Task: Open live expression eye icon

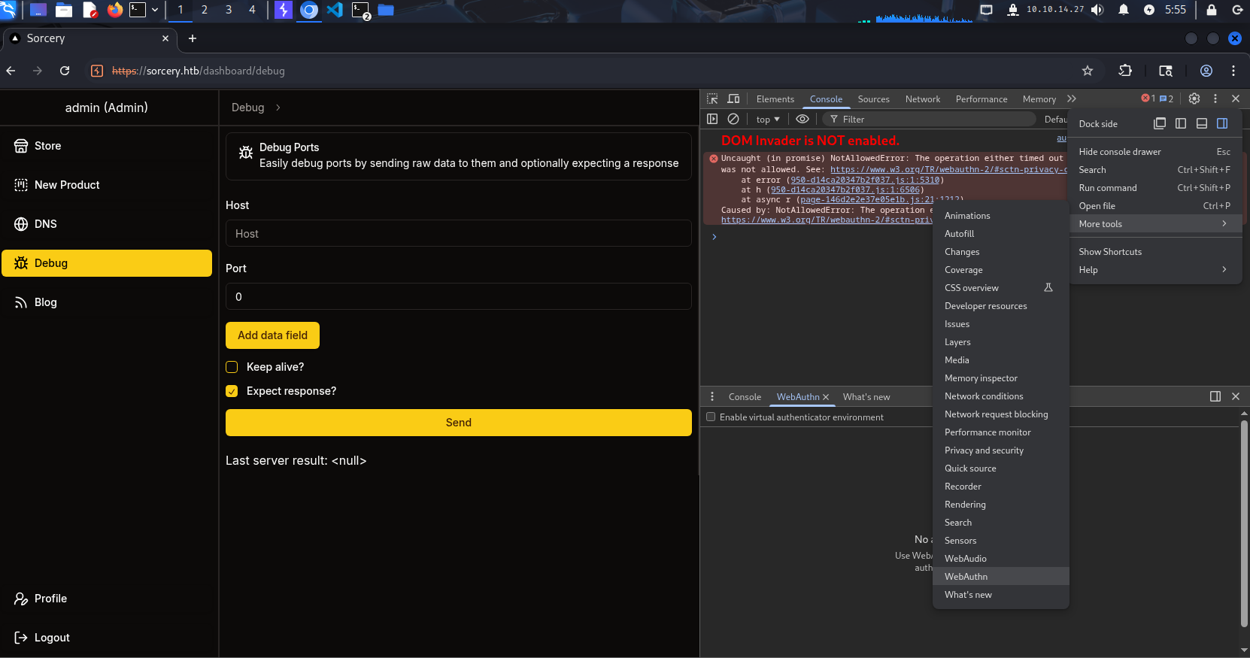Action: click(802, 119)
